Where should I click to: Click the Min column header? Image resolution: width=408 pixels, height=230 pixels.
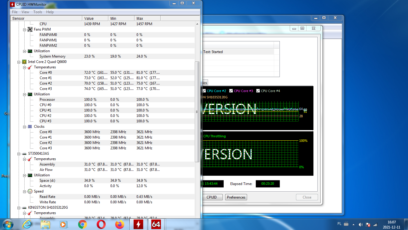point(122,19)
